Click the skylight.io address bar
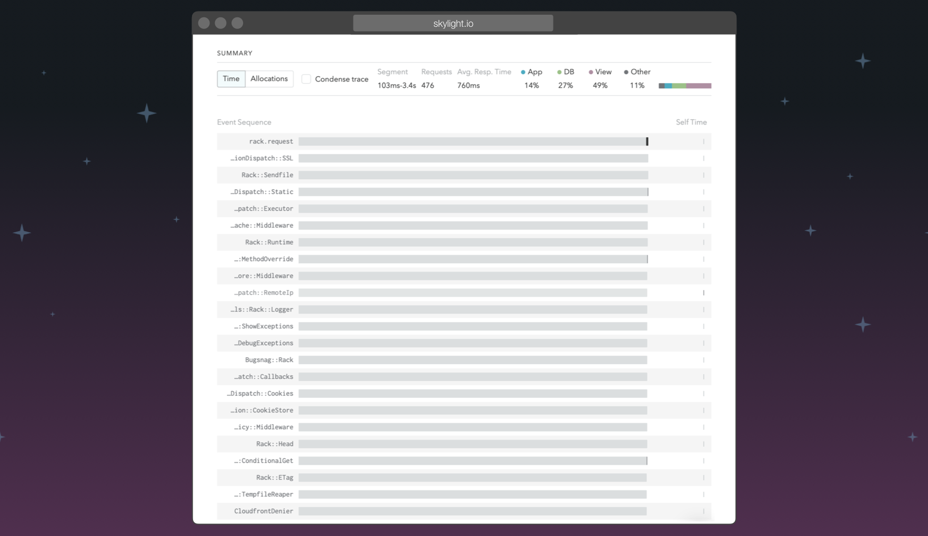 click(453, 23)
